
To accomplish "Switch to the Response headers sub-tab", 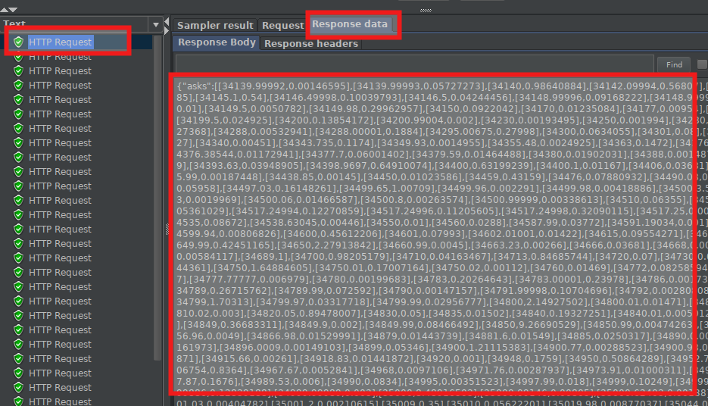I will tap(311, 43).
